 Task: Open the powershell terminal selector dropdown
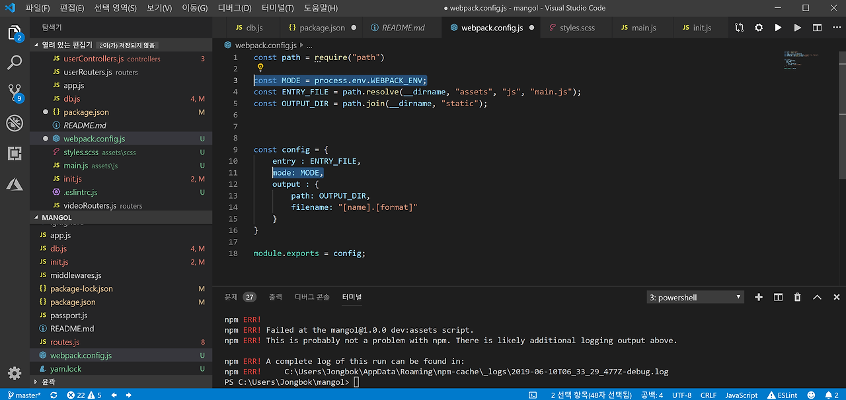point(695,298)
